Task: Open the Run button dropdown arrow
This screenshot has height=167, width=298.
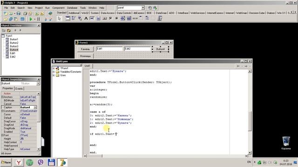Action: click(34, 19)
